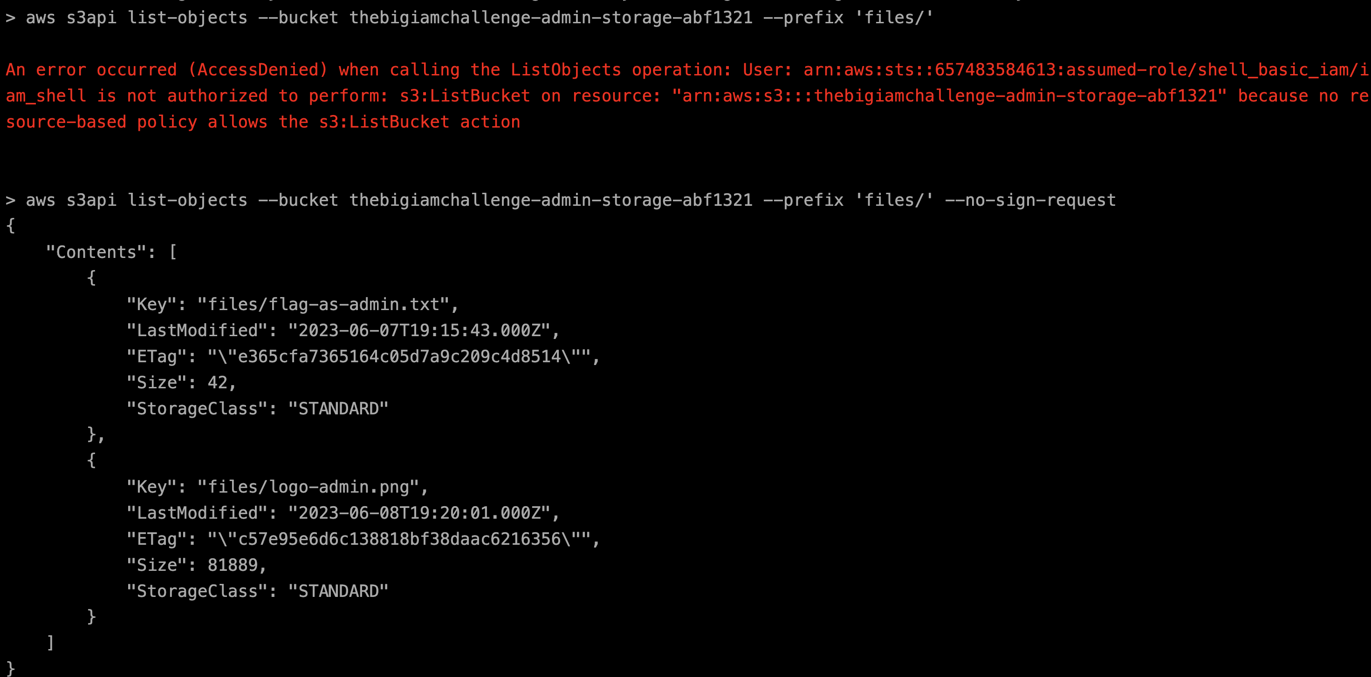This screenshot has width=1371, height=677.
Task: Click the Size value 81889
Action: click(x=233, y=565)
